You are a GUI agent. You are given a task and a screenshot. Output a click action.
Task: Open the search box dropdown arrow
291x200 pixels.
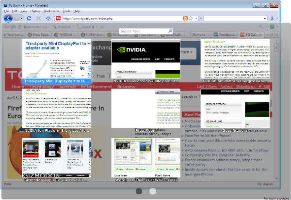pyautogui.click(x=265, y=18)
